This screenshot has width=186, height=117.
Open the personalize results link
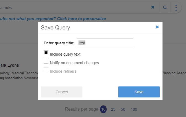pyautogui.click(x=53, y=19)
